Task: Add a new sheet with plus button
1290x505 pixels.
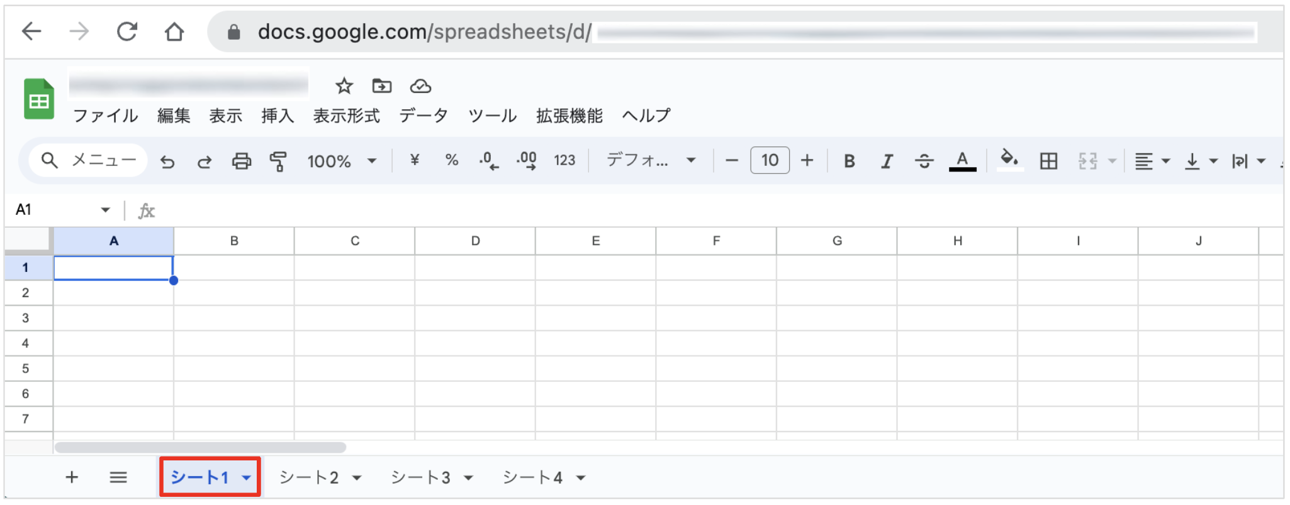Action: [x=72, y=477]
